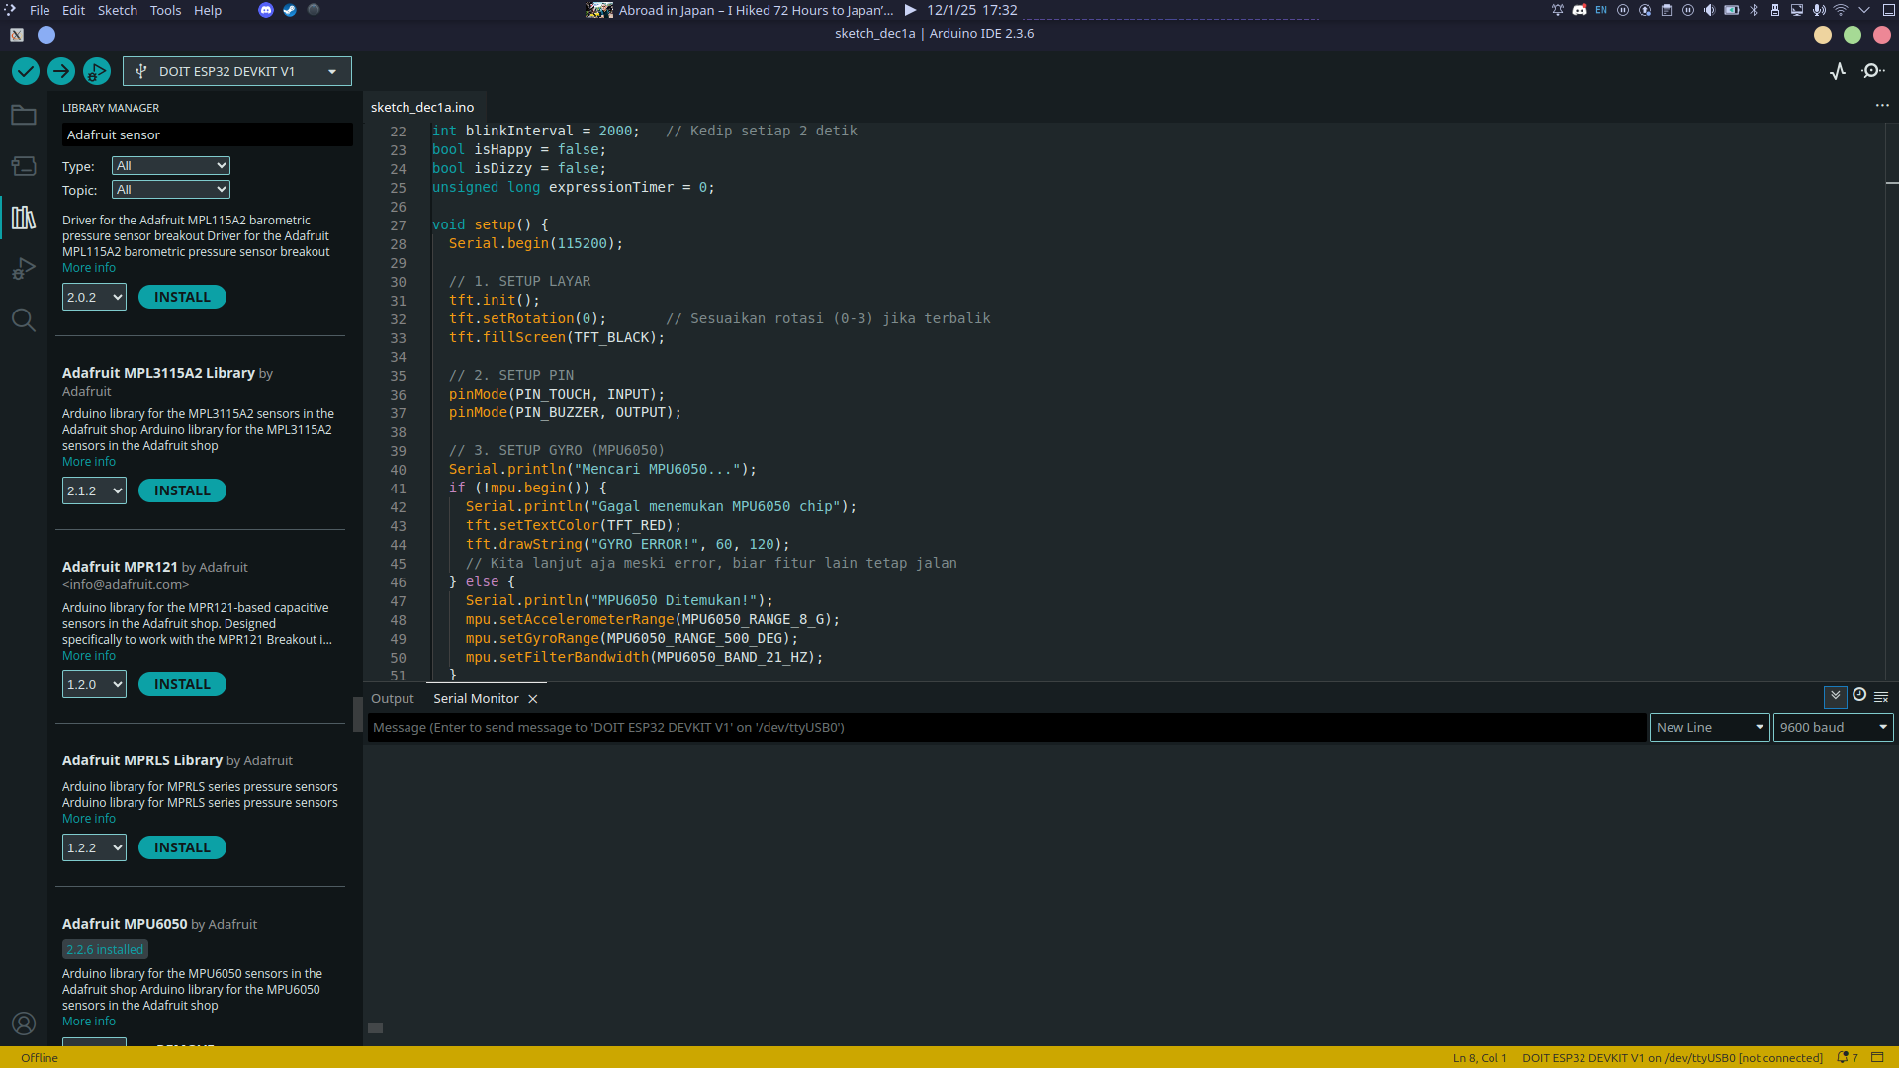Viewport: 1899px width, 1068px height.
Task: Start debugging with the Debug button
Action: pyautogui.click(x=96, y=71)
